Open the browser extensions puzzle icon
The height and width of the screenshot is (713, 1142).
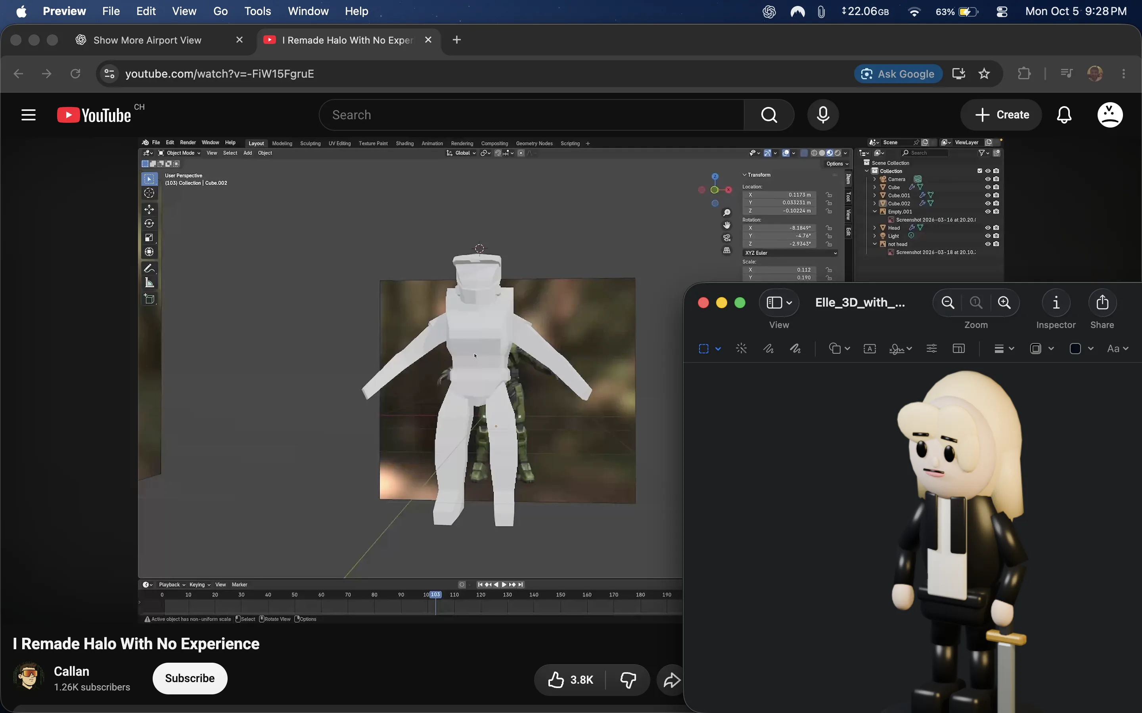[x=1024, y=74]
